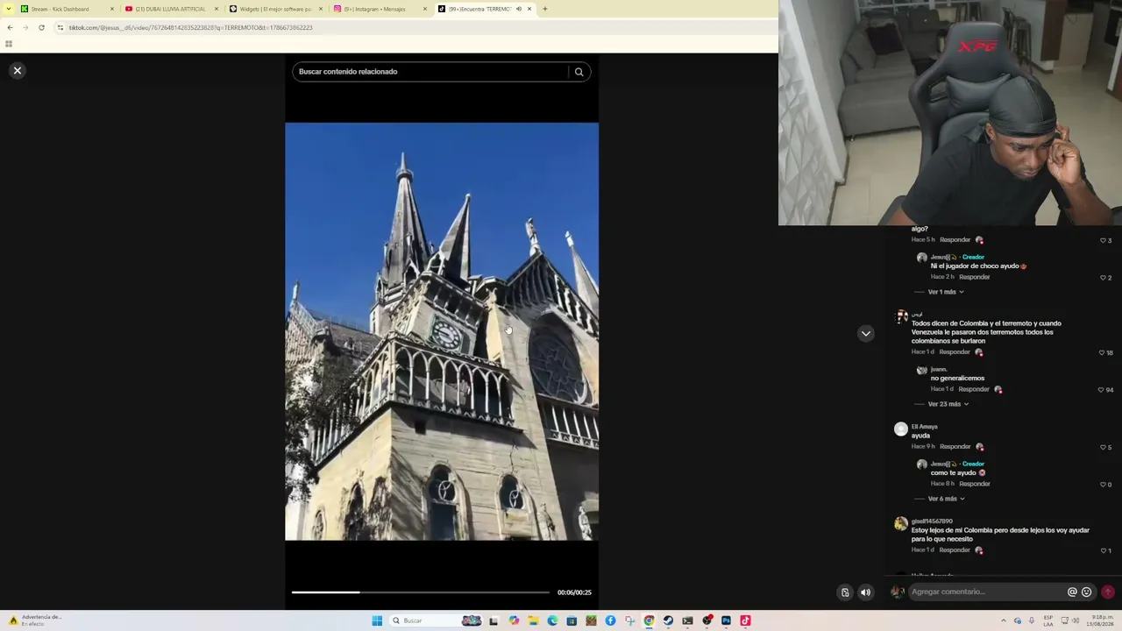Go to next video with down chevron
The height and width of the screenshot is (631, 1122).
(x=865, y=333)
